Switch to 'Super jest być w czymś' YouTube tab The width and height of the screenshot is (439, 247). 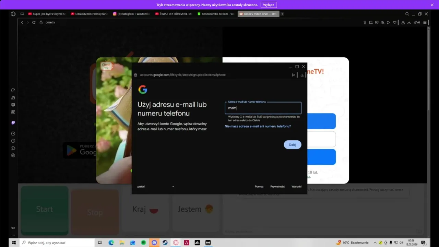(x=47, y=14)
